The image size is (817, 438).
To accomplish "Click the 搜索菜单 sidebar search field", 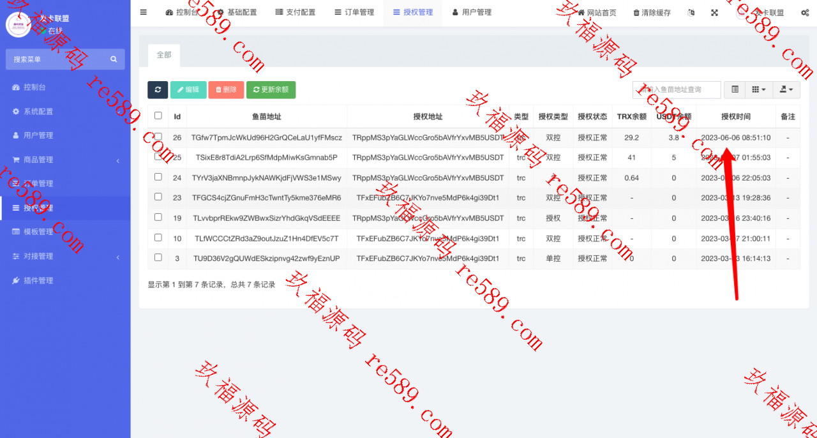I will 57,59.
